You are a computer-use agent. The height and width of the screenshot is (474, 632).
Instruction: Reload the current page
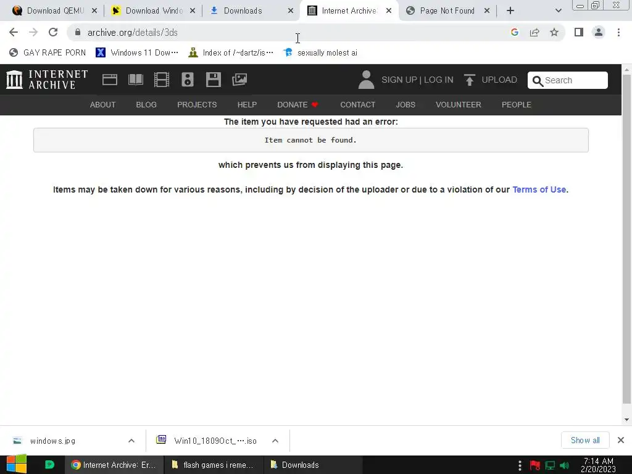[x=53, y=32]
